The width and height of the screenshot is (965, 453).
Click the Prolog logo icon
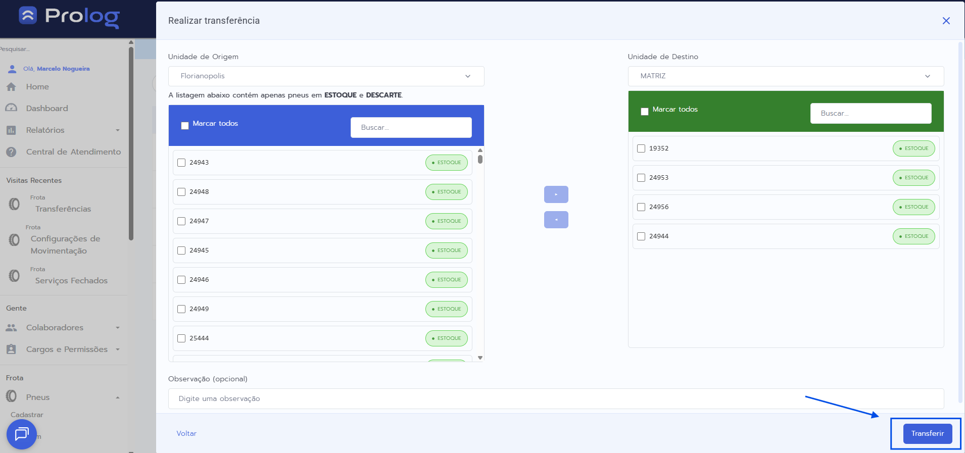pyautogui.click(x=28, y=16)
